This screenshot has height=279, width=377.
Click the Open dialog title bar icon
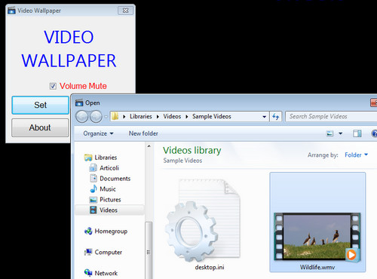point(79,103)
